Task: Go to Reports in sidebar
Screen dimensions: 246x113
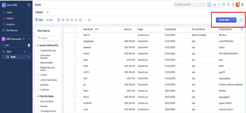Action: [x=10, y=18]
